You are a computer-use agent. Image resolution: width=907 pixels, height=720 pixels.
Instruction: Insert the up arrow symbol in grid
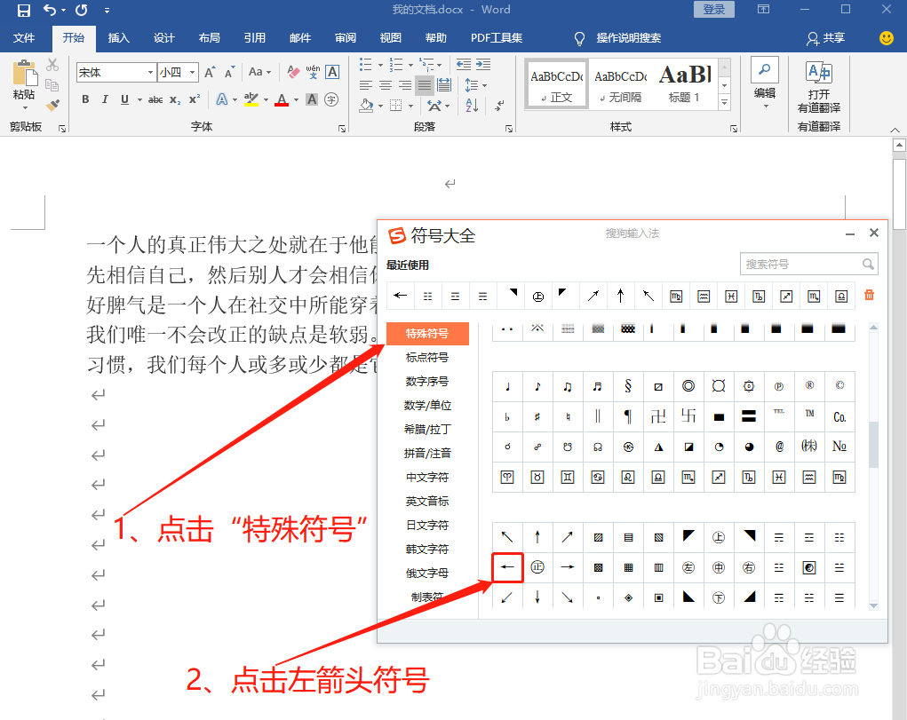pos(537,537)
